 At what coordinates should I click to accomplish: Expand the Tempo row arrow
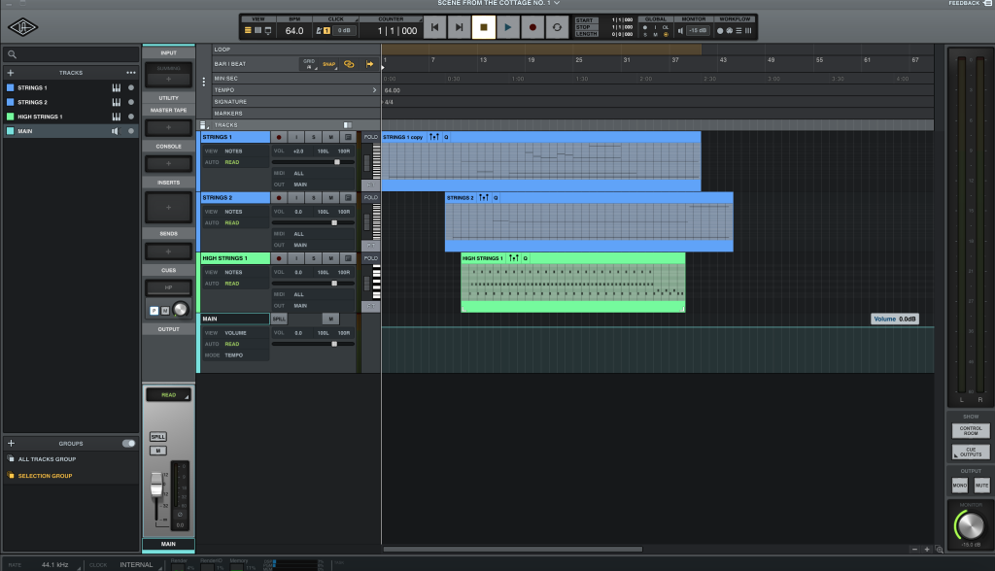pyautogui.click(x=374, y=90)
